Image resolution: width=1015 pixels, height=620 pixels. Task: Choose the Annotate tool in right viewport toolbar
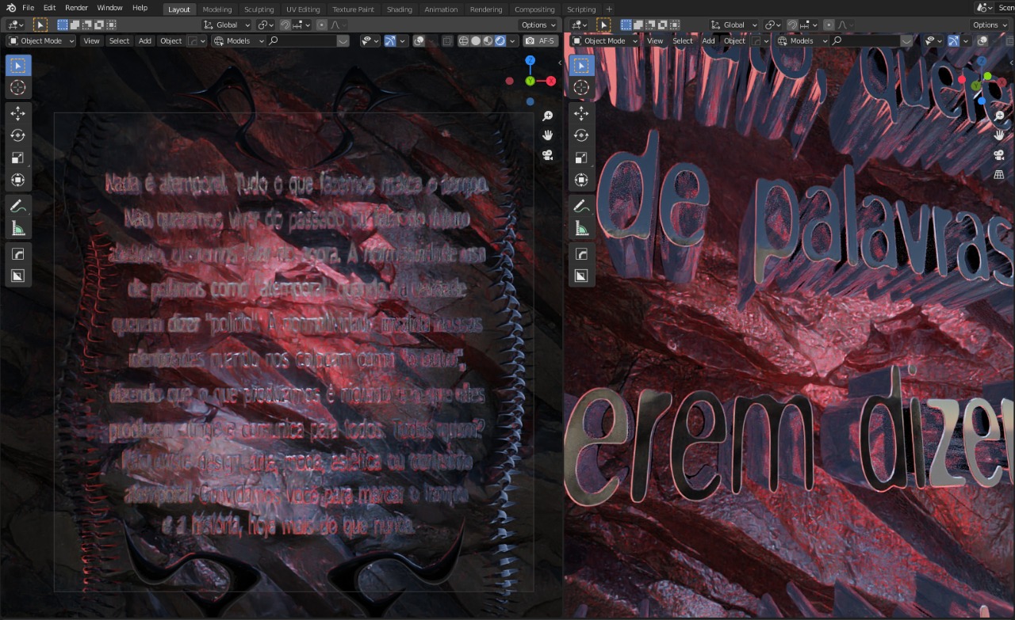[x=581, y=206]
